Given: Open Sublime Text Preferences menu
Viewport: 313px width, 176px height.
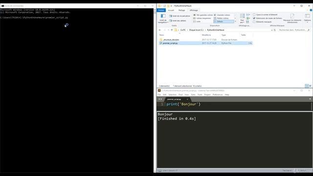Looking at the screenshot, I should click(218, 94).
